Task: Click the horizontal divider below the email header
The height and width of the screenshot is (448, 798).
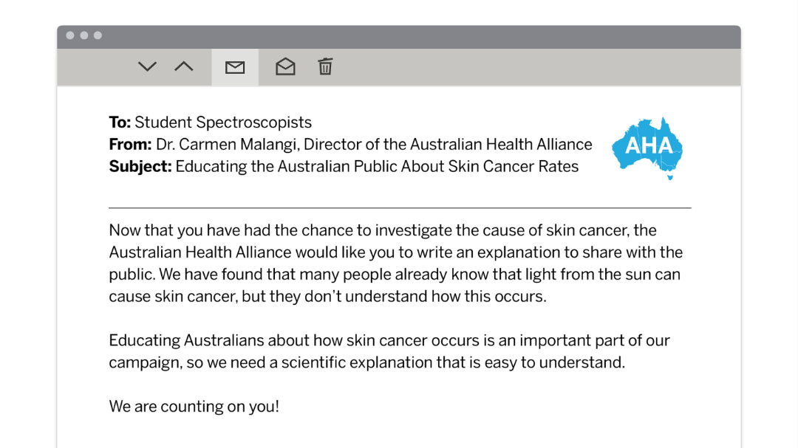Action: point(400,208)
